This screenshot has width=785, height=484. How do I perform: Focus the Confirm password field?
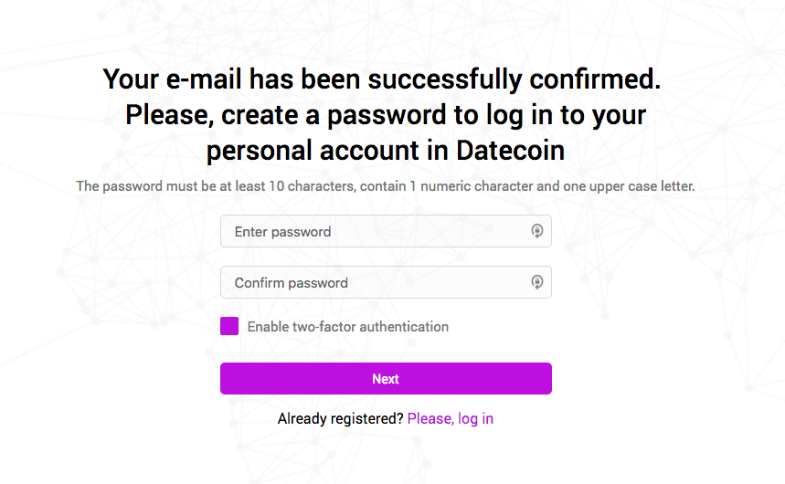coord(375,282)
